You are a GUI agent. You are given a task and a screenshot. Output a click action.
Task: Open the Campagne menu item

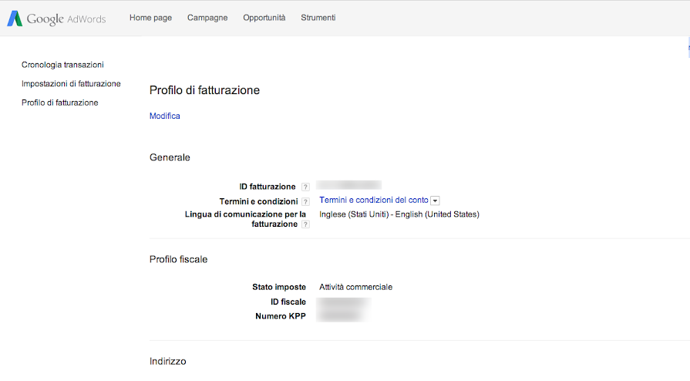[x=207, y=18]
